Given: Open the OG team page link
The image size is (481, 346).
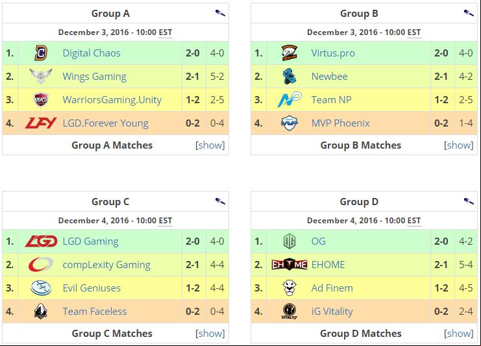Looking at the screenshot, I should [x=319, y=241].
